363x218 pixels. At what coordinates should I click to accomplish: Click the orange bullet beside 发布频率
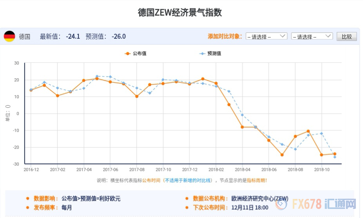point(27,208)
